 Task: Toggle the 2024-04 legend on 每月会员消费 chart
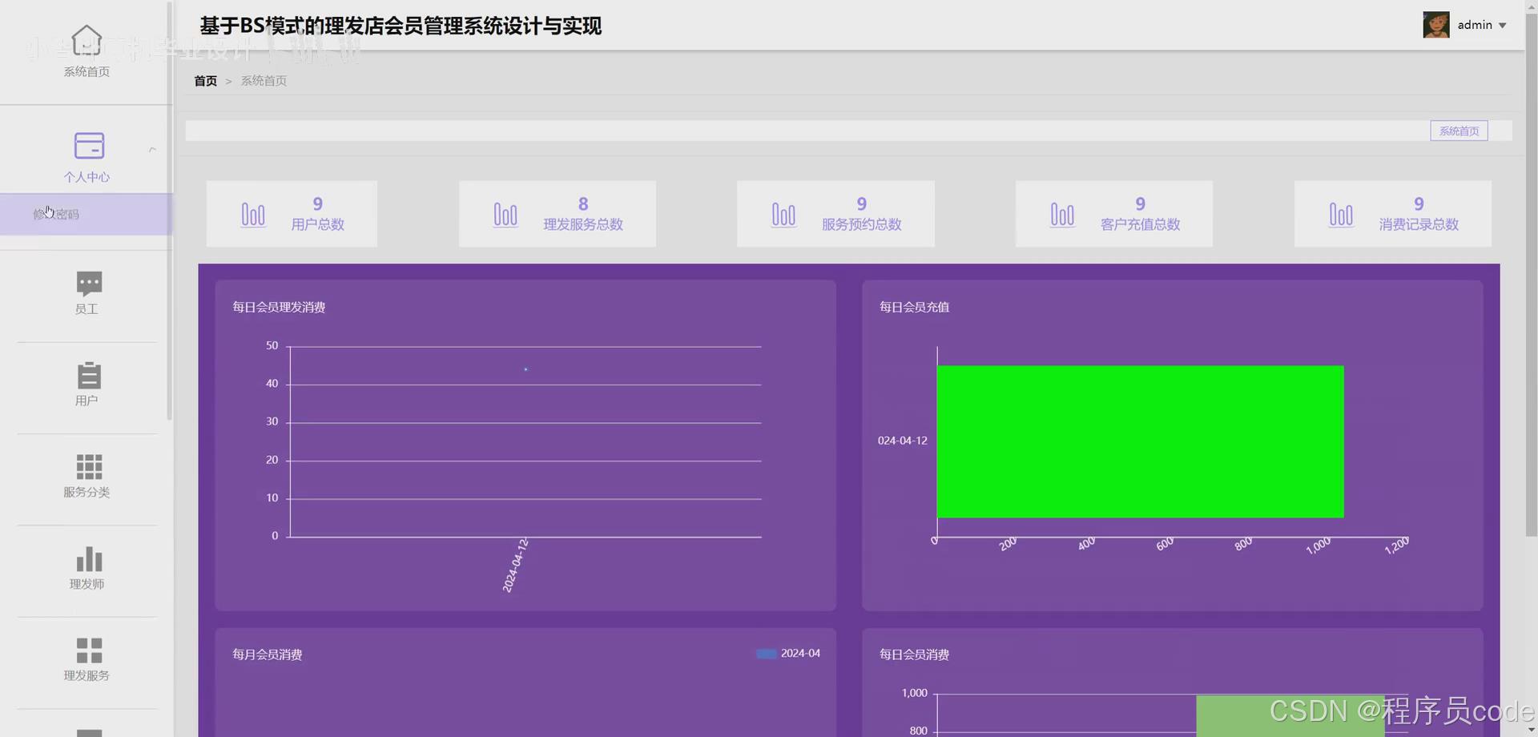787,653
